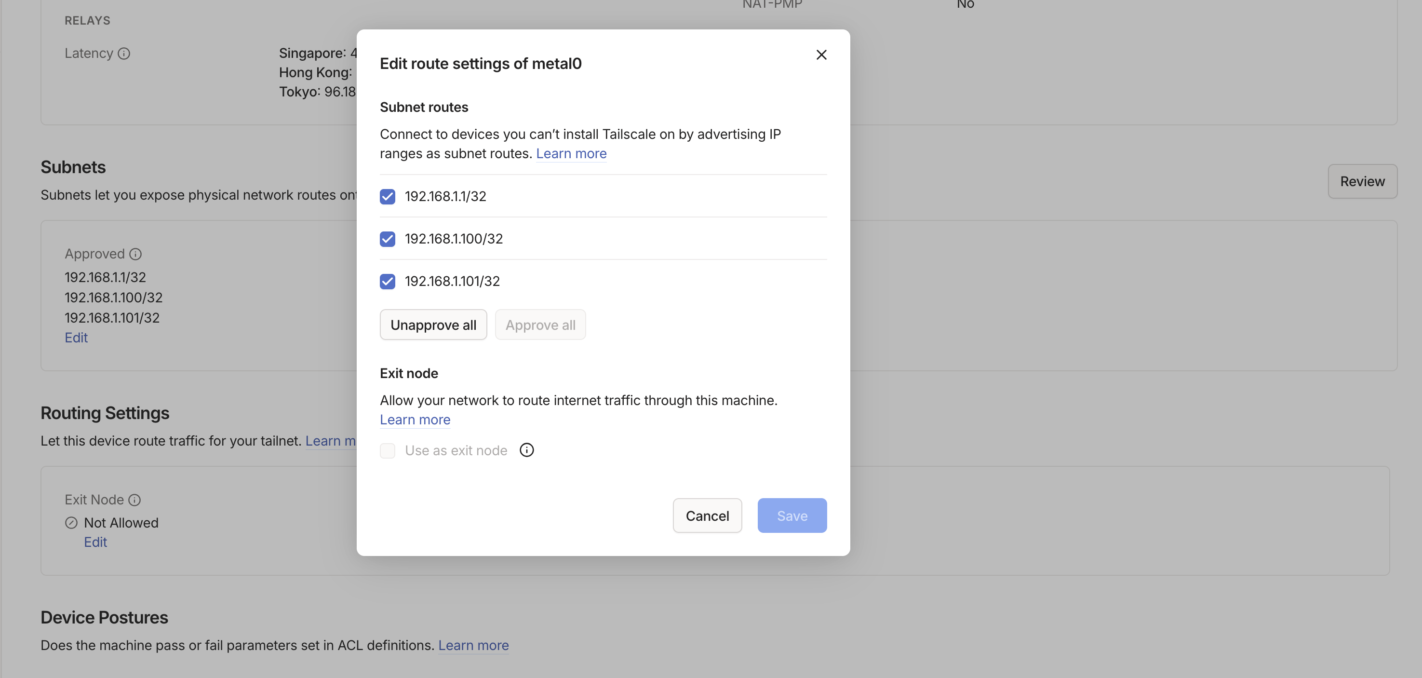Click the Hong Kong latency entry
This screenshot has height=678, width=1422.
pos(316,72)
